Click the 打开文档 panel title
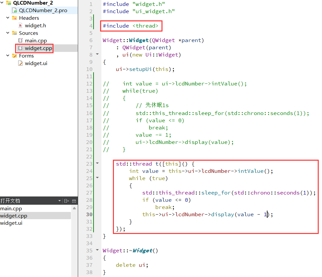Screen dimensions: 322x277 point(10,201)
